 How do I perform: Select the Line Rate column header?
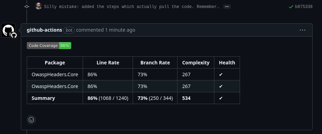108,63
